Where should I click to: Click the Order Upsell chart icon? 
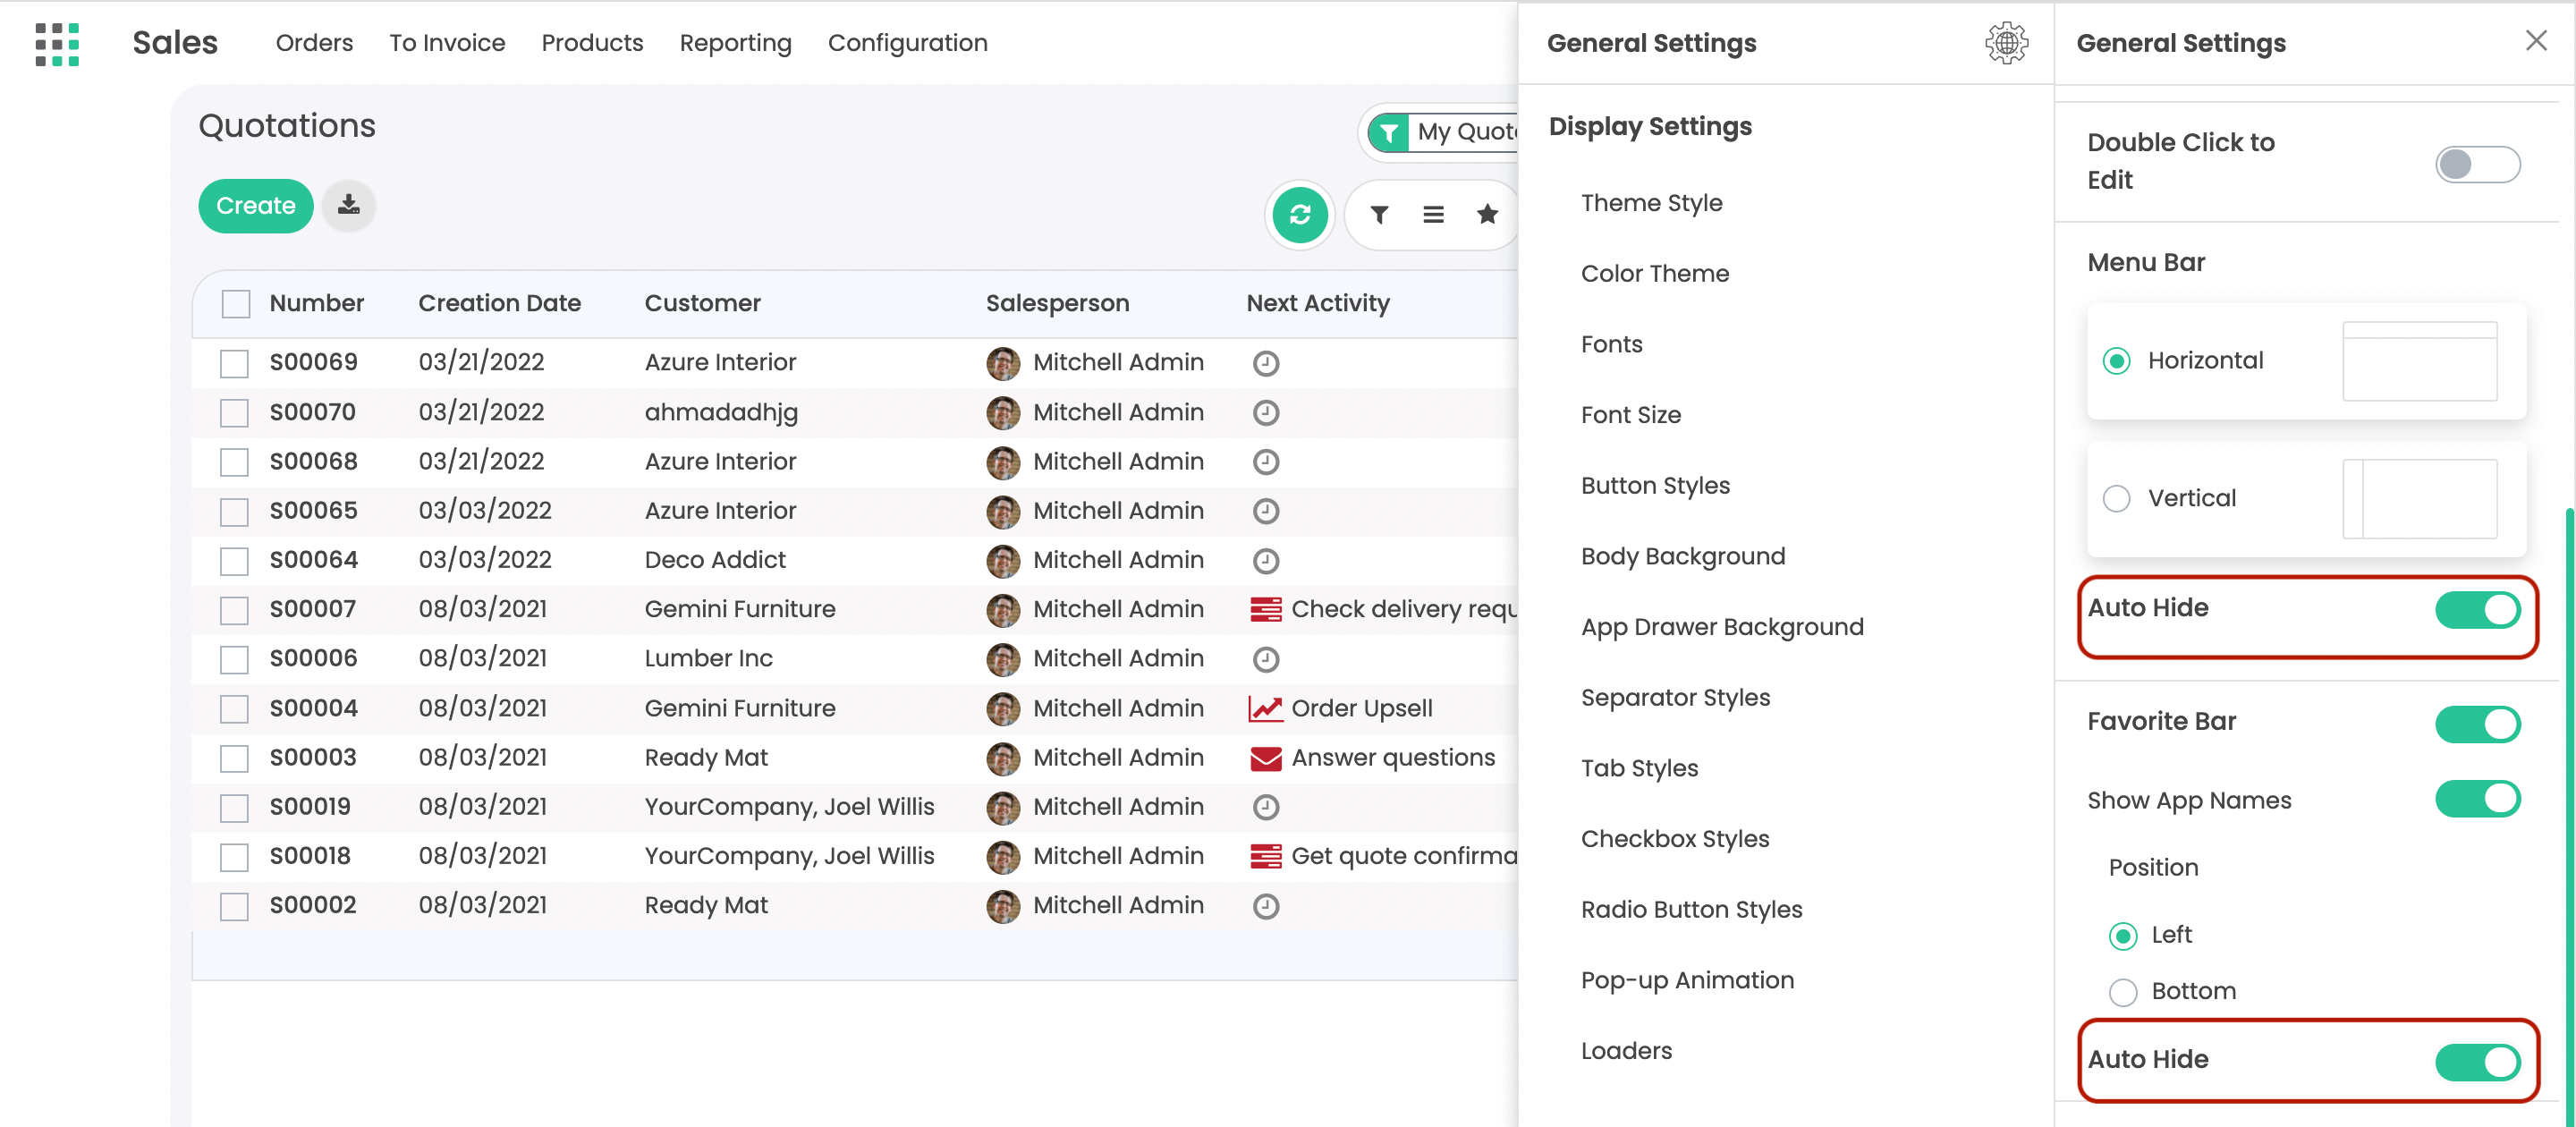pyautogui.click(x=1265, y=709)
